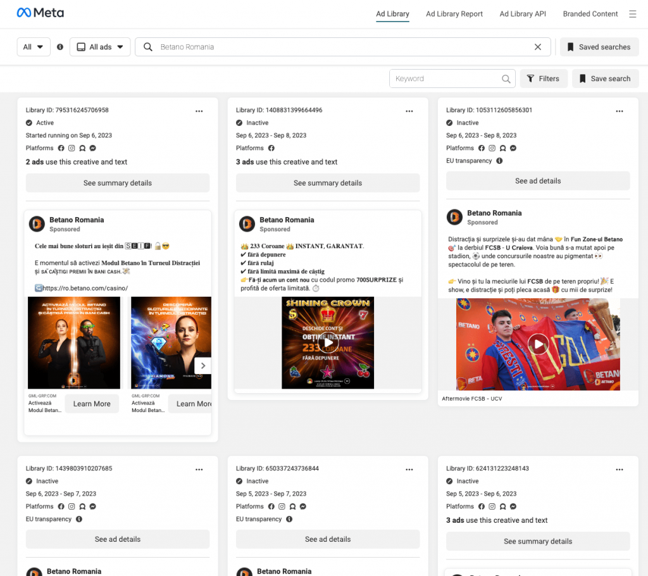The width and height of the screenshot is (648, 576).
Task: Click Betano Romania avatar in FCSB ad
Action: [454, 217]
